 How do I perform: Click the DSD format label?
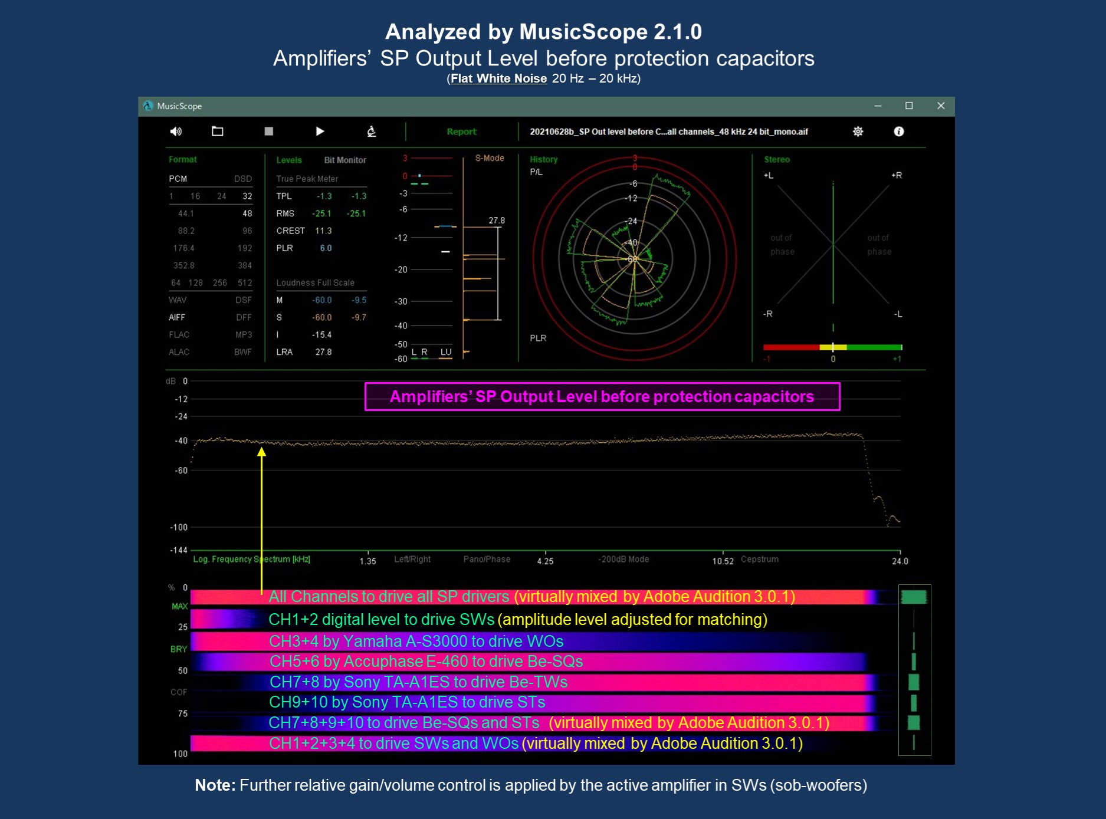click(x=243, y=179)
